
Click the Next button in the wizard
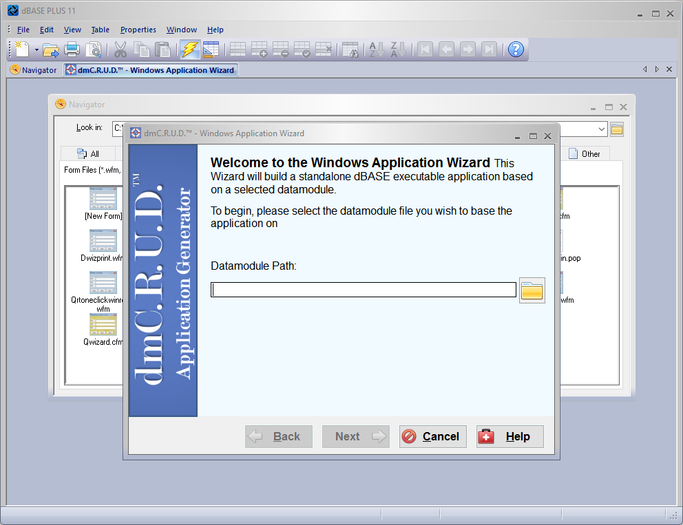coord(356,436)
